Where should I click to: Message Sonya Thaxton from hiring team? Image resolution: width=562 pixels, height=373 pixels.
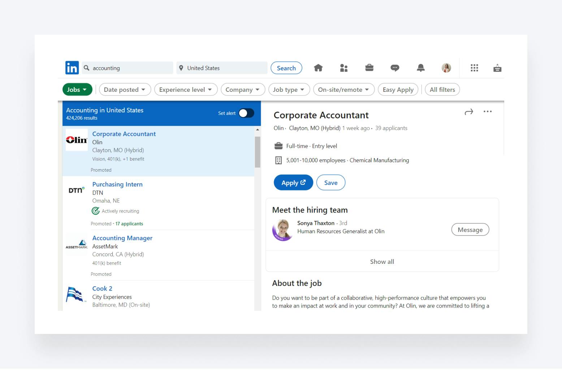coord(470,230)
